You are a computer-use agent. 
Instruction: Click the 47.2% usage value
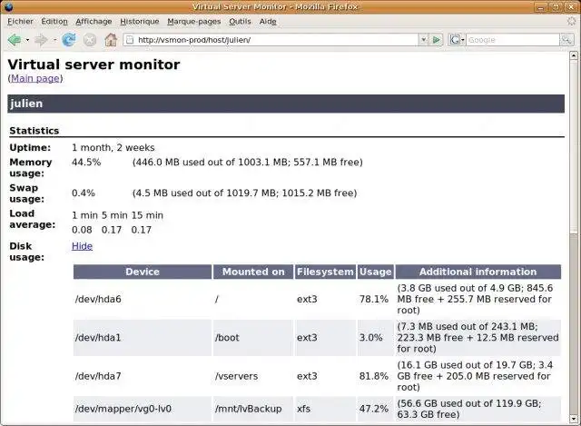[x=374, y=409]
